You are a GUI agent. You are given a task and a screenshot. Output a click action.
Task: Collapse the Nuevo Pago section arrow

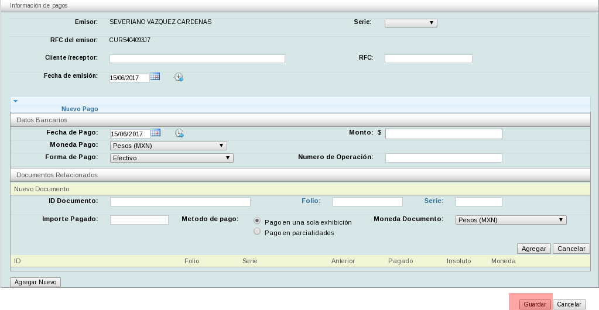tap(15, 101)
